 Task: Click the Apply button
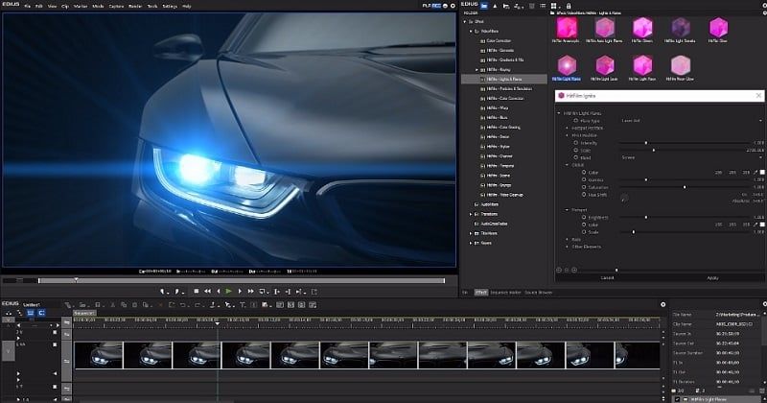pos(711,277)
